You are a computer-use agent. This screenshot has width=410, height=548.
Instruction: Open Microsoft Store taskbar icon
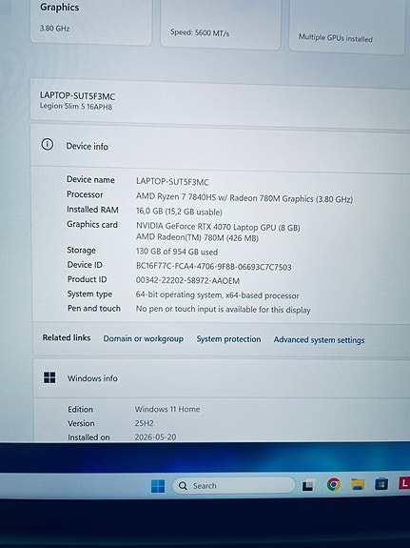coord(381,484)
